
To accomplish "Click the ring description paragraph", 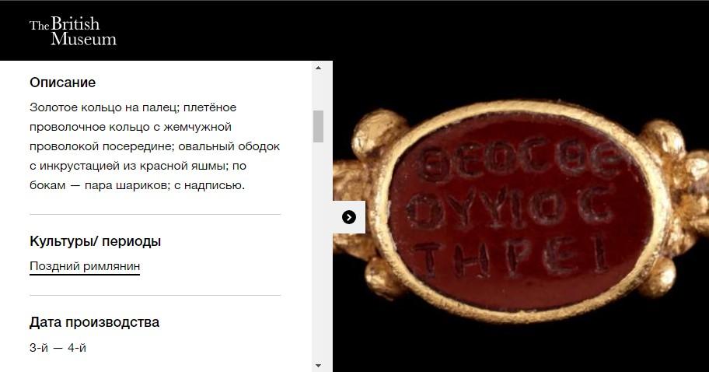I will coord(155,146).
